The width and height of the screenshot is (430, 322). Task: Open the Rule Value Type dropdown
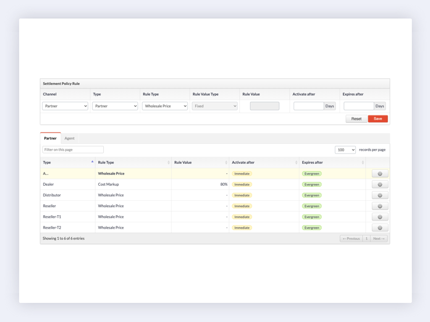214,106
